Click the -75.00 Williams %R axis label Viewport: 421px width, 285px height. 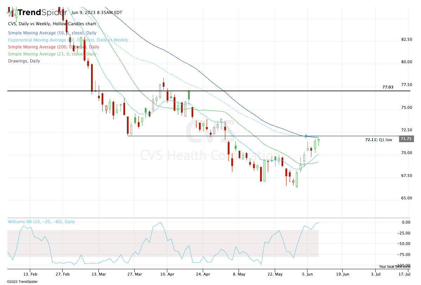[404, 255]
